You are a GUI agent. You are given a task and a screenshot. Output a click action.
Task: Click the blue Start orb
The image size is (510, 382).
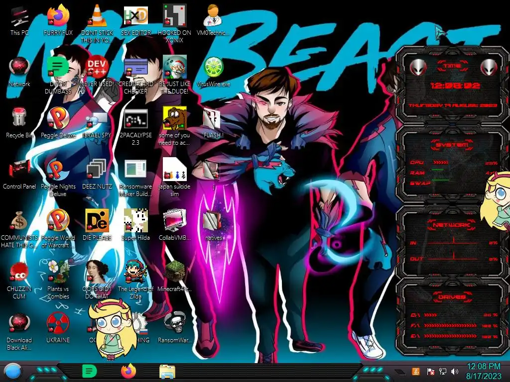(x=12, y=372)
